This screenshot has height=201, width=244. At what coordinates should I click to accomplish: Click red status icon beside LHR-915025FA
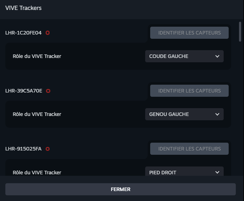point(47,149)
